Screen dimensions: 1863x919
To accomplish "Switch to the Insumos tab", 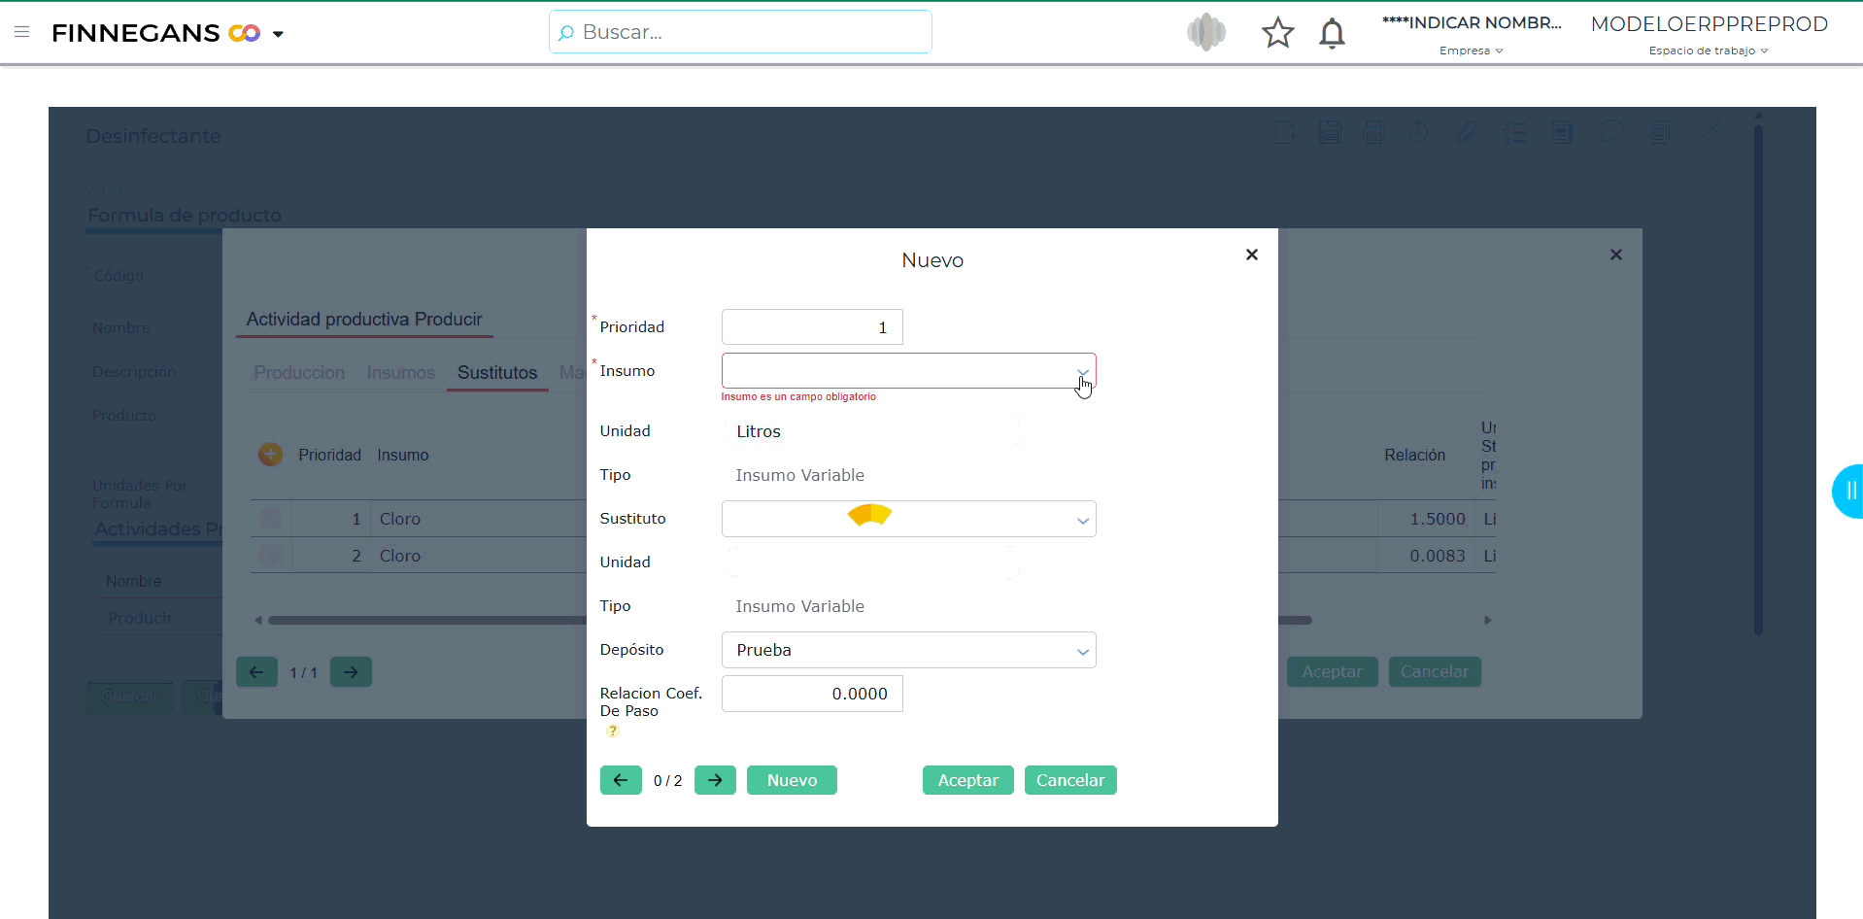I will [x=401, y=373].
